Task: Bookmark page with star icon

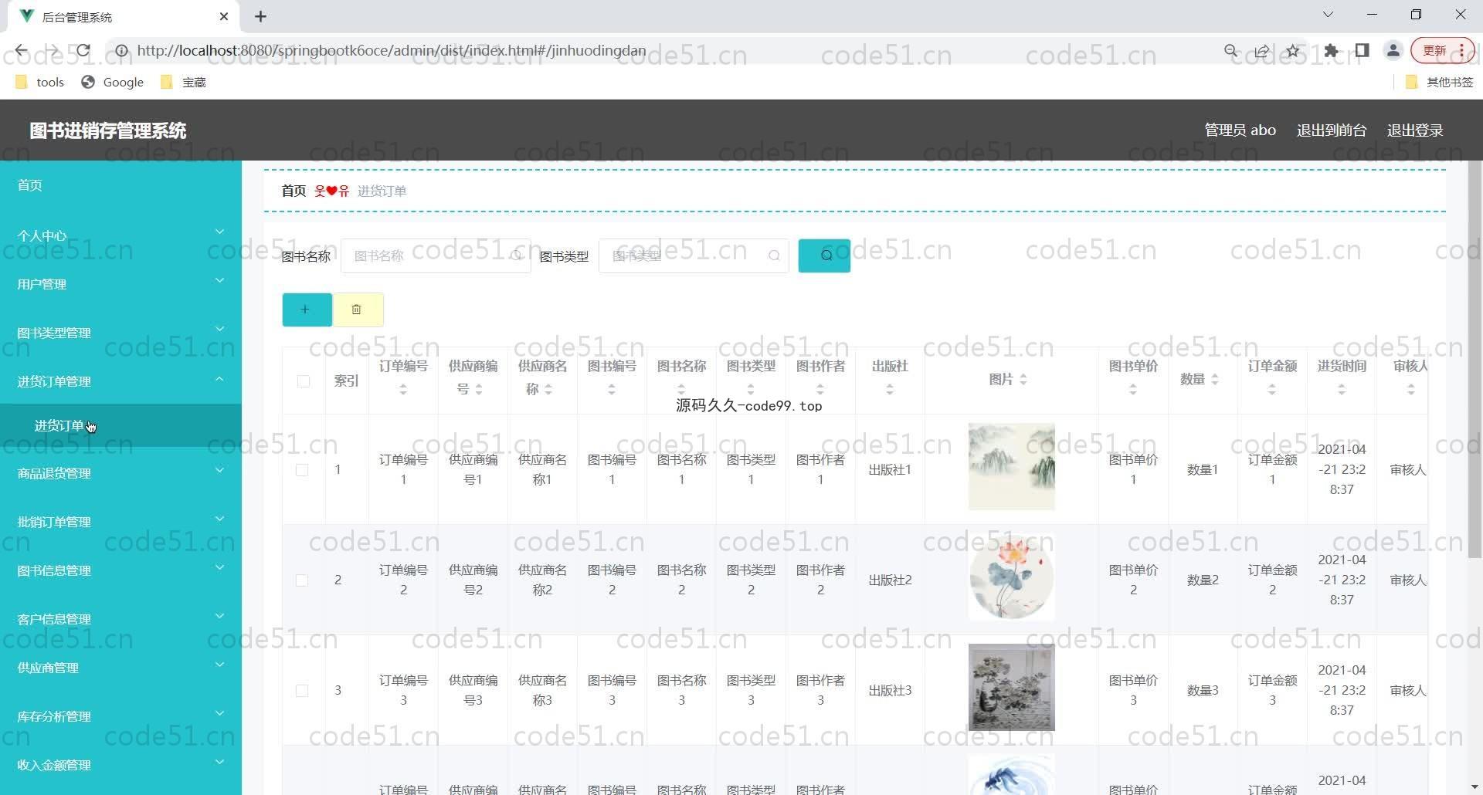Action: 1293,51
